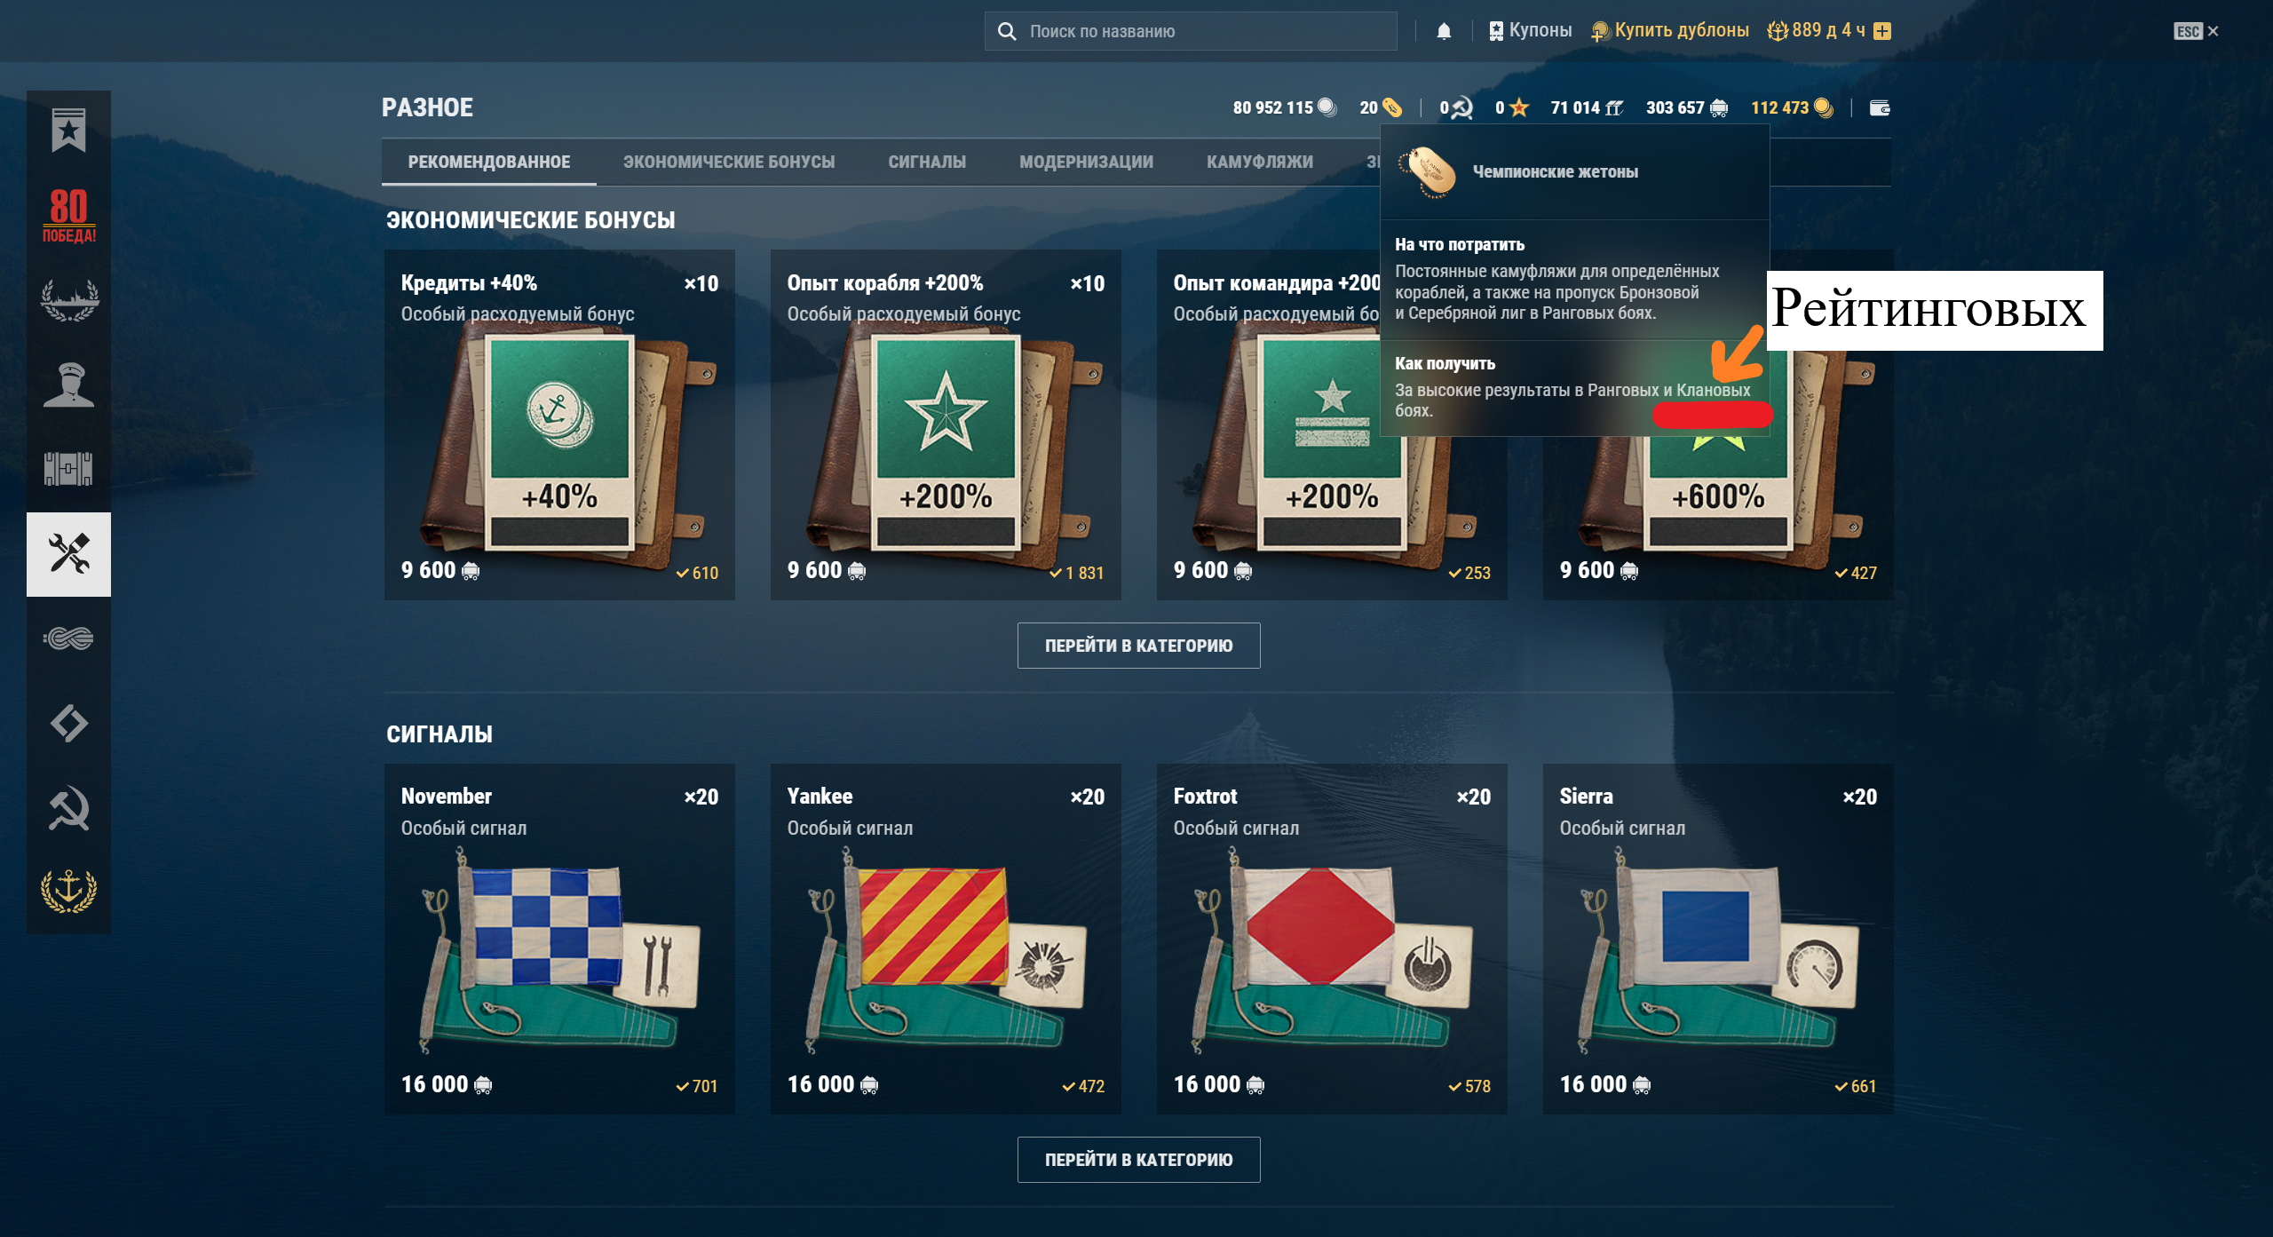This screenshot has width=2273, height=1237.
Task: Switch to the Экономические бонусы tab
Action: pyautogui.click(x=728, y=162)
